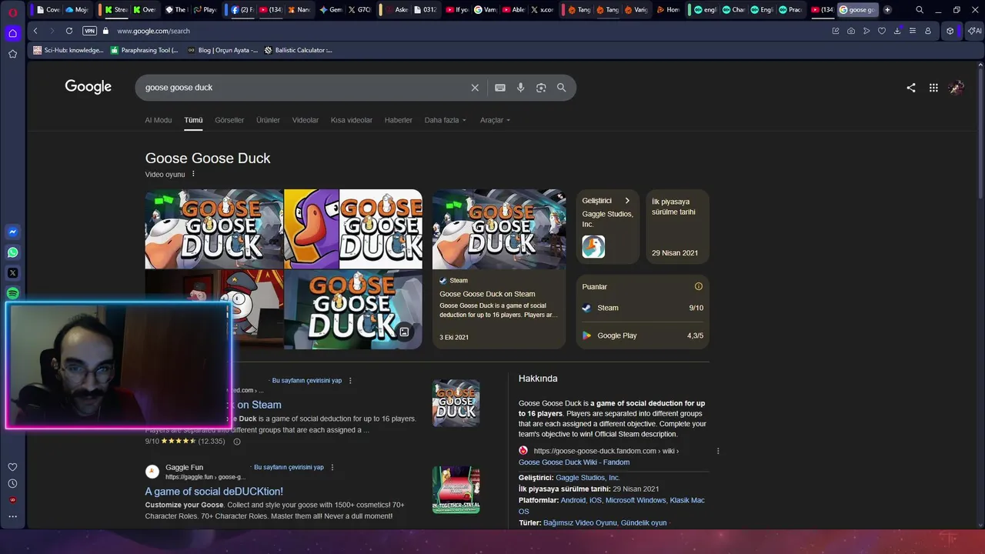Click the address bar URL www.google.com/search
Image resolution: width=985 pixels, height=554 pixels.
pos(153,31)
